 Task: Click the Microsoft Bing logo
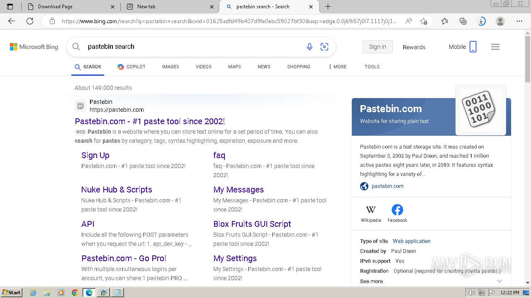pos(34,47)
